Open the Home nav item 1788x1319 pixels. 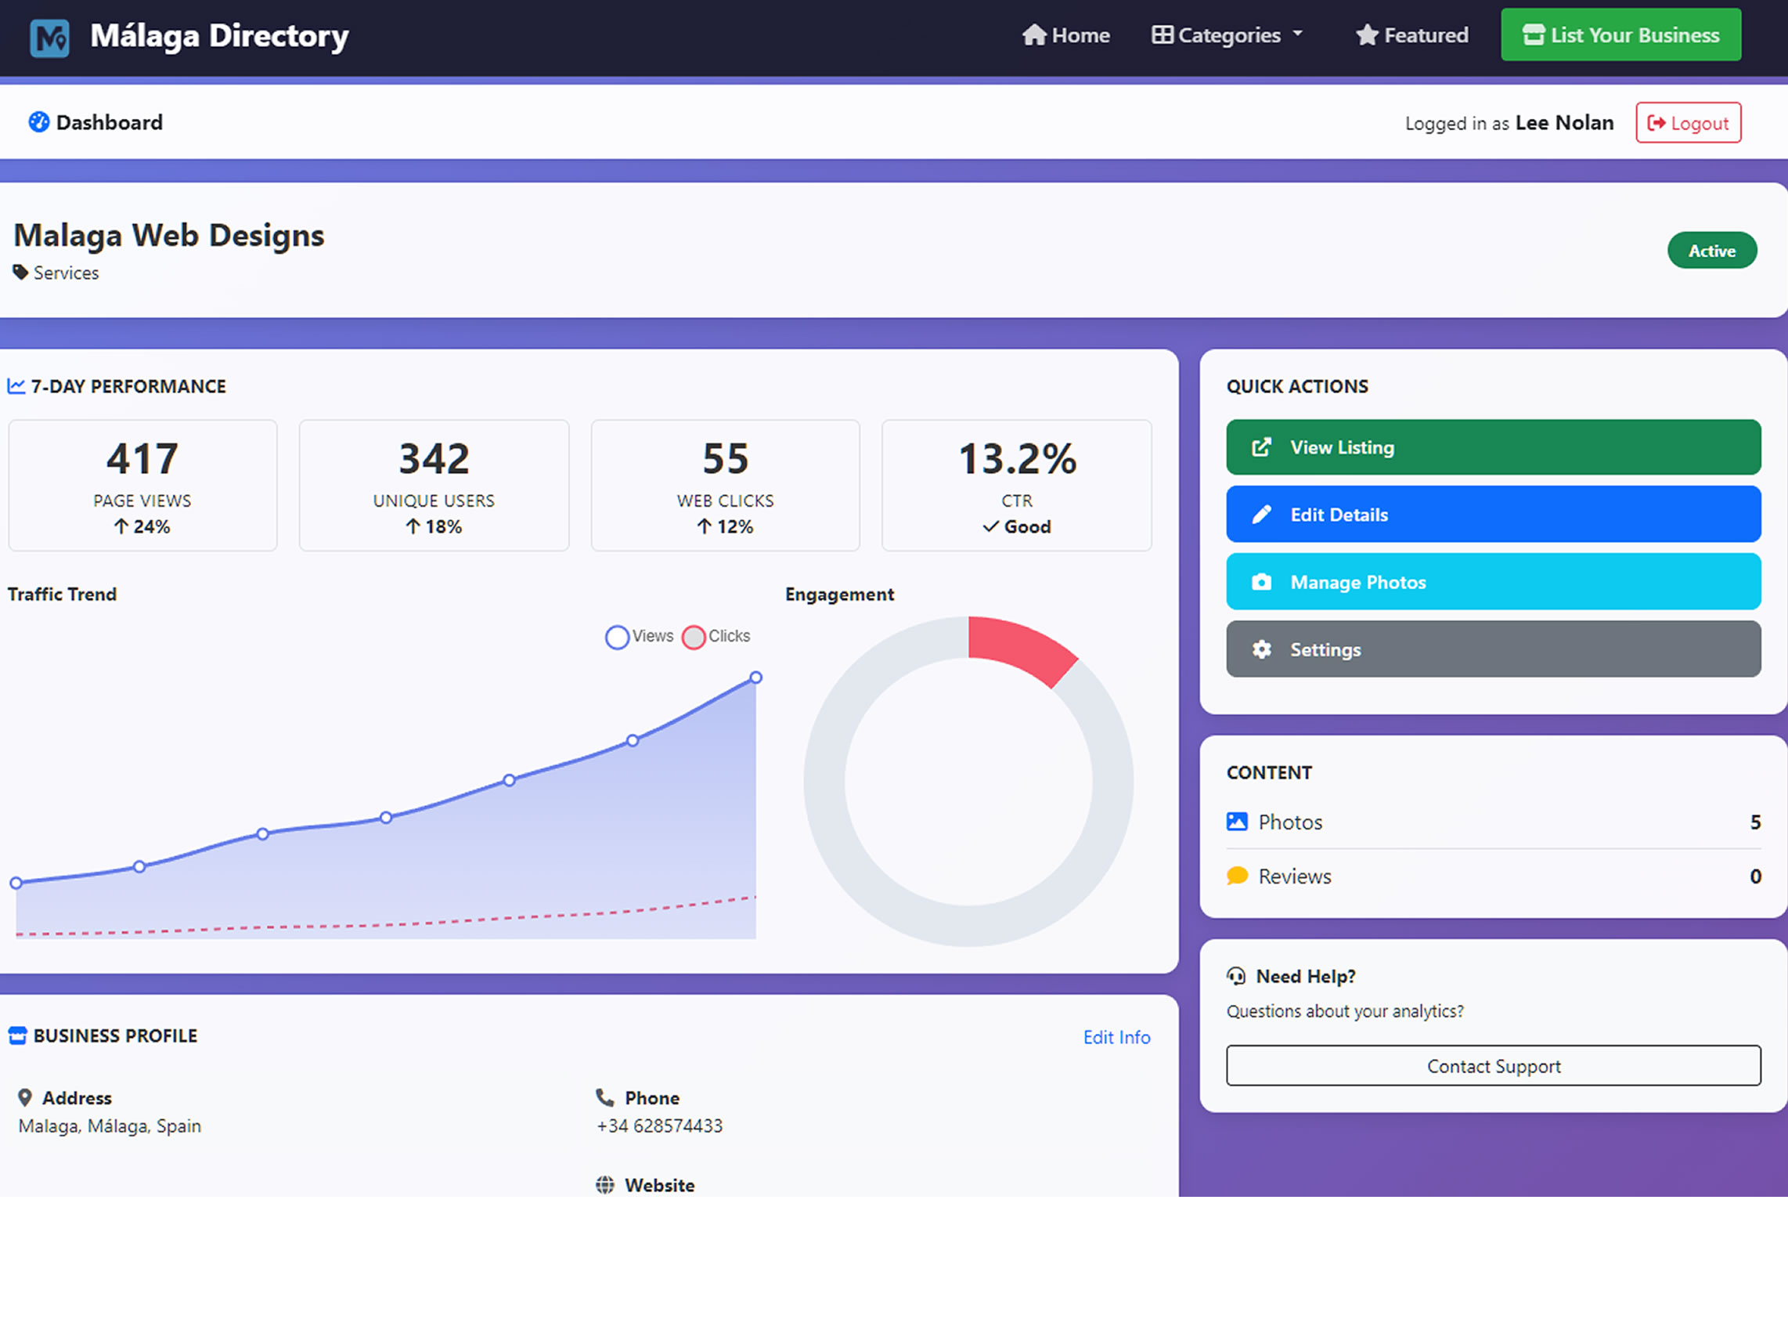click(1066, 35)
